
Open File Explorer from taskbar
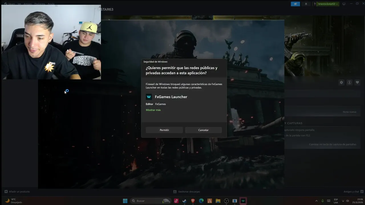coord(218,201)
